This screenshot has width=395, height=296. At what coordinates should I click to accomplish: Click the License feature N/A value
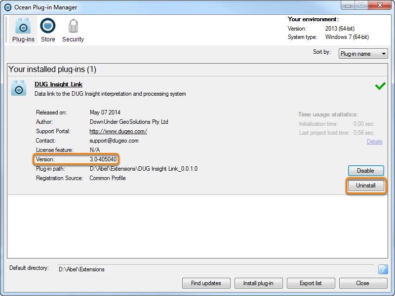[95, 150]
